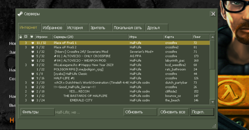Switch to the Друзья tab

157,27
